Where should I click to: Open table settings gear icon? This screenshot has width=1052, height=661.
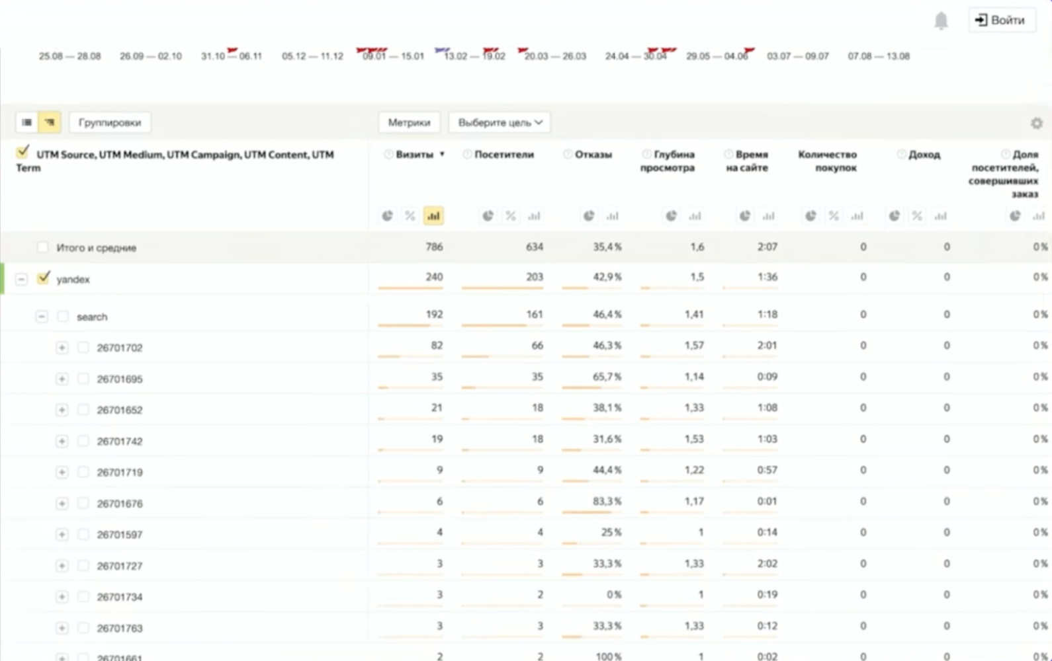1036,123
